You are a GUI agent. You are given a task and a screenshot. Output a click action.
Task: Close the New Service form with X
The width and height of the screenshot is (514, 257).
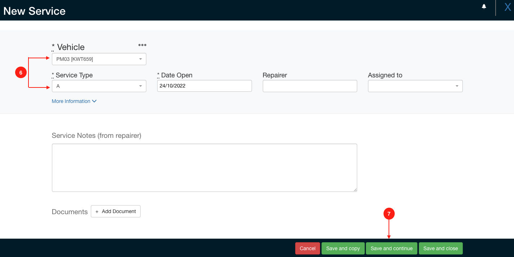pos(508,8)
